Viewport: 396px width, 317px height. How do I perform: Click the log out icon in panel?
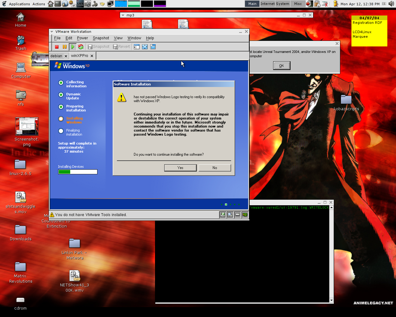click(x=309, y=4)
